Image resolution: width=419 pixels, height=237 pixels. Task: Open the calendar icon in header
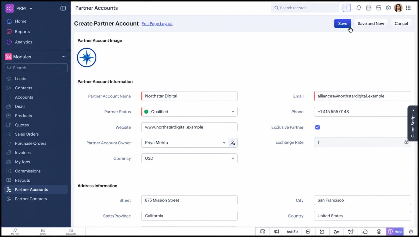(369, 8)
